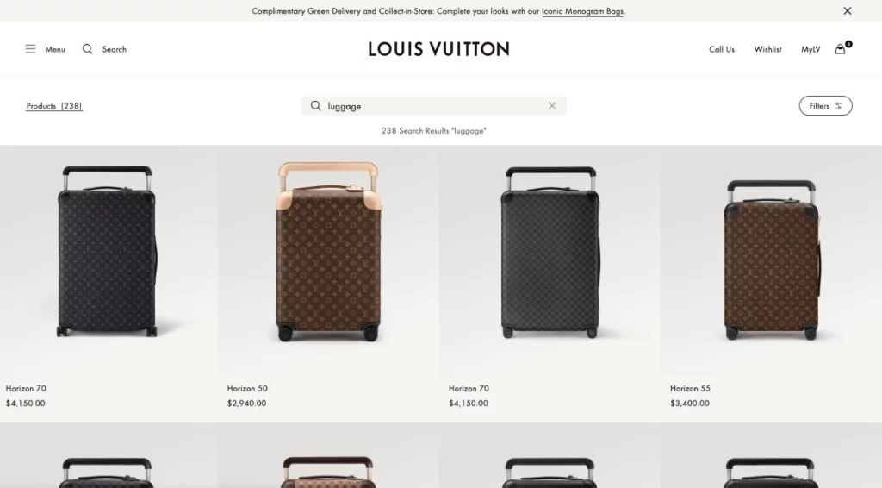The height and width of the screenshot is (488, 882).
Task: Click the magnifier inside search field
Action: click(315, 106)
